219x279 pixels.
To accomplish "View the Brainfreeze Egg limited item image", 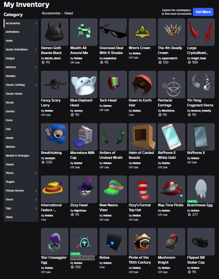I will pyautogui.click(x=201, y=189).
